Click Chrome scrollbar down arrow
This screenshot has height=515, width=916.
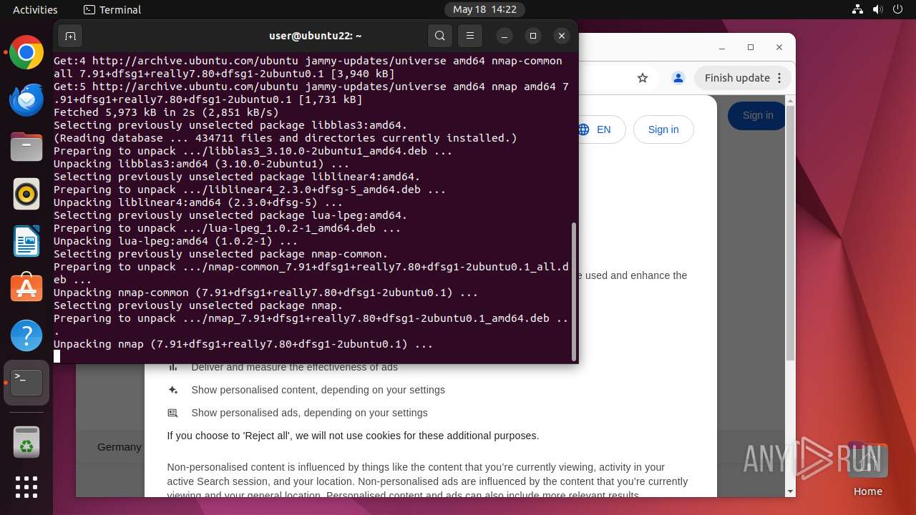pyautogui.click(x=791, y=491)
